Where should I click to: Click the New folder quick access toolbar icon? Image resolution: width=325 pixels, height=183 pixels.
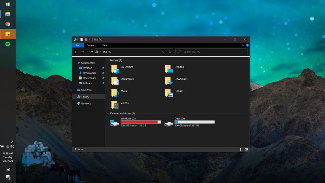86,40
